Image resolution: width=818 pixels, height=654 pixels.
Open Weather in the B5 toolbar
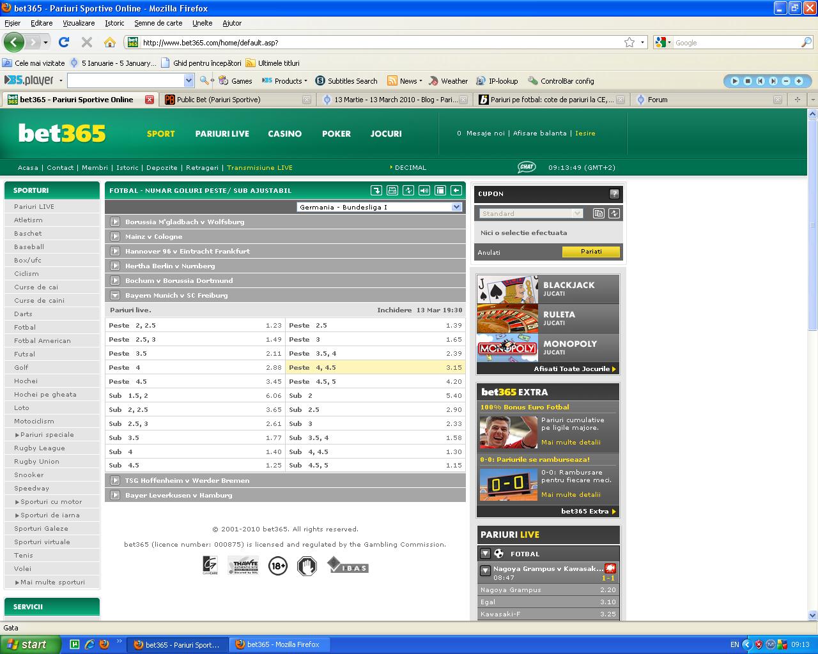(449, 81)
